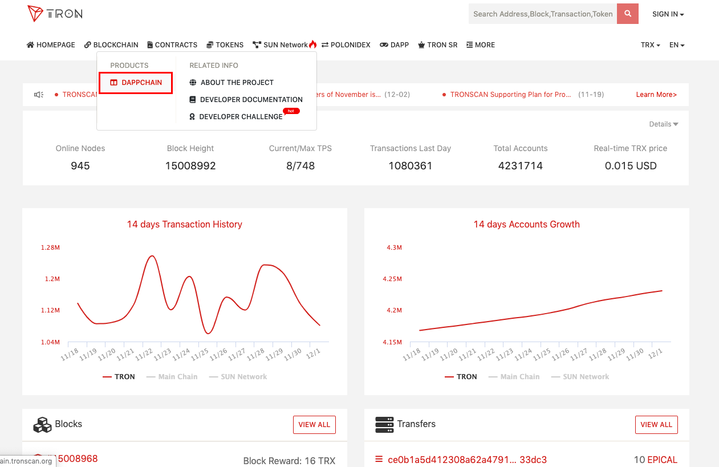This screenshot has width=719, height=467.
Task: Toggle SUN Network legend in Transaction History chart
Action: 238,377
